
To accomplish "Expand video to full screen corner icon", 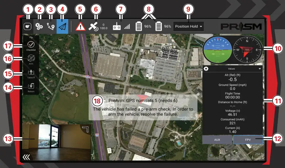I will click(85, 130).
